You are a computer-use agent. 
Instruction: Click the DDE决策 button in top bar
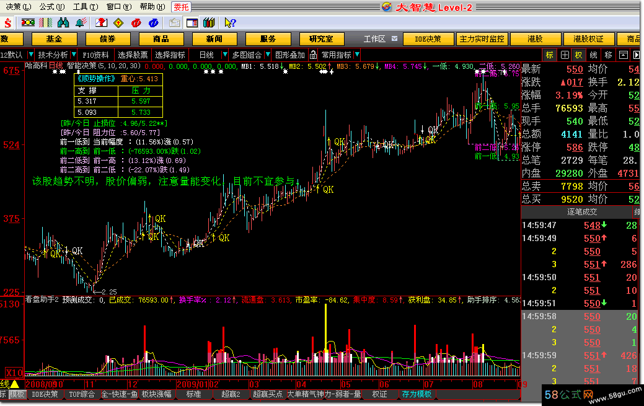428,39
